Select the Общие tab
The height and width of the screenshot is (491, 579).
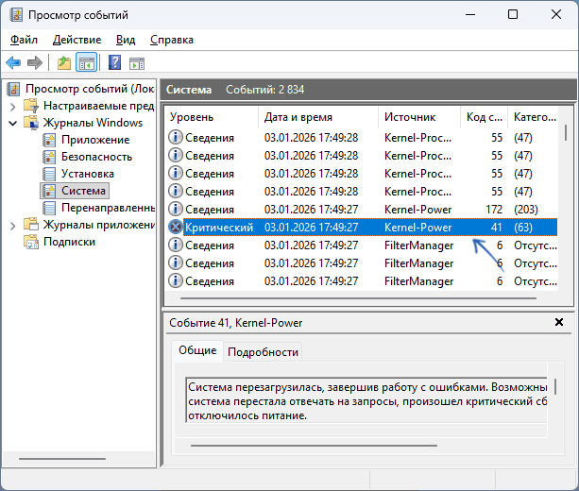point(196,350)
